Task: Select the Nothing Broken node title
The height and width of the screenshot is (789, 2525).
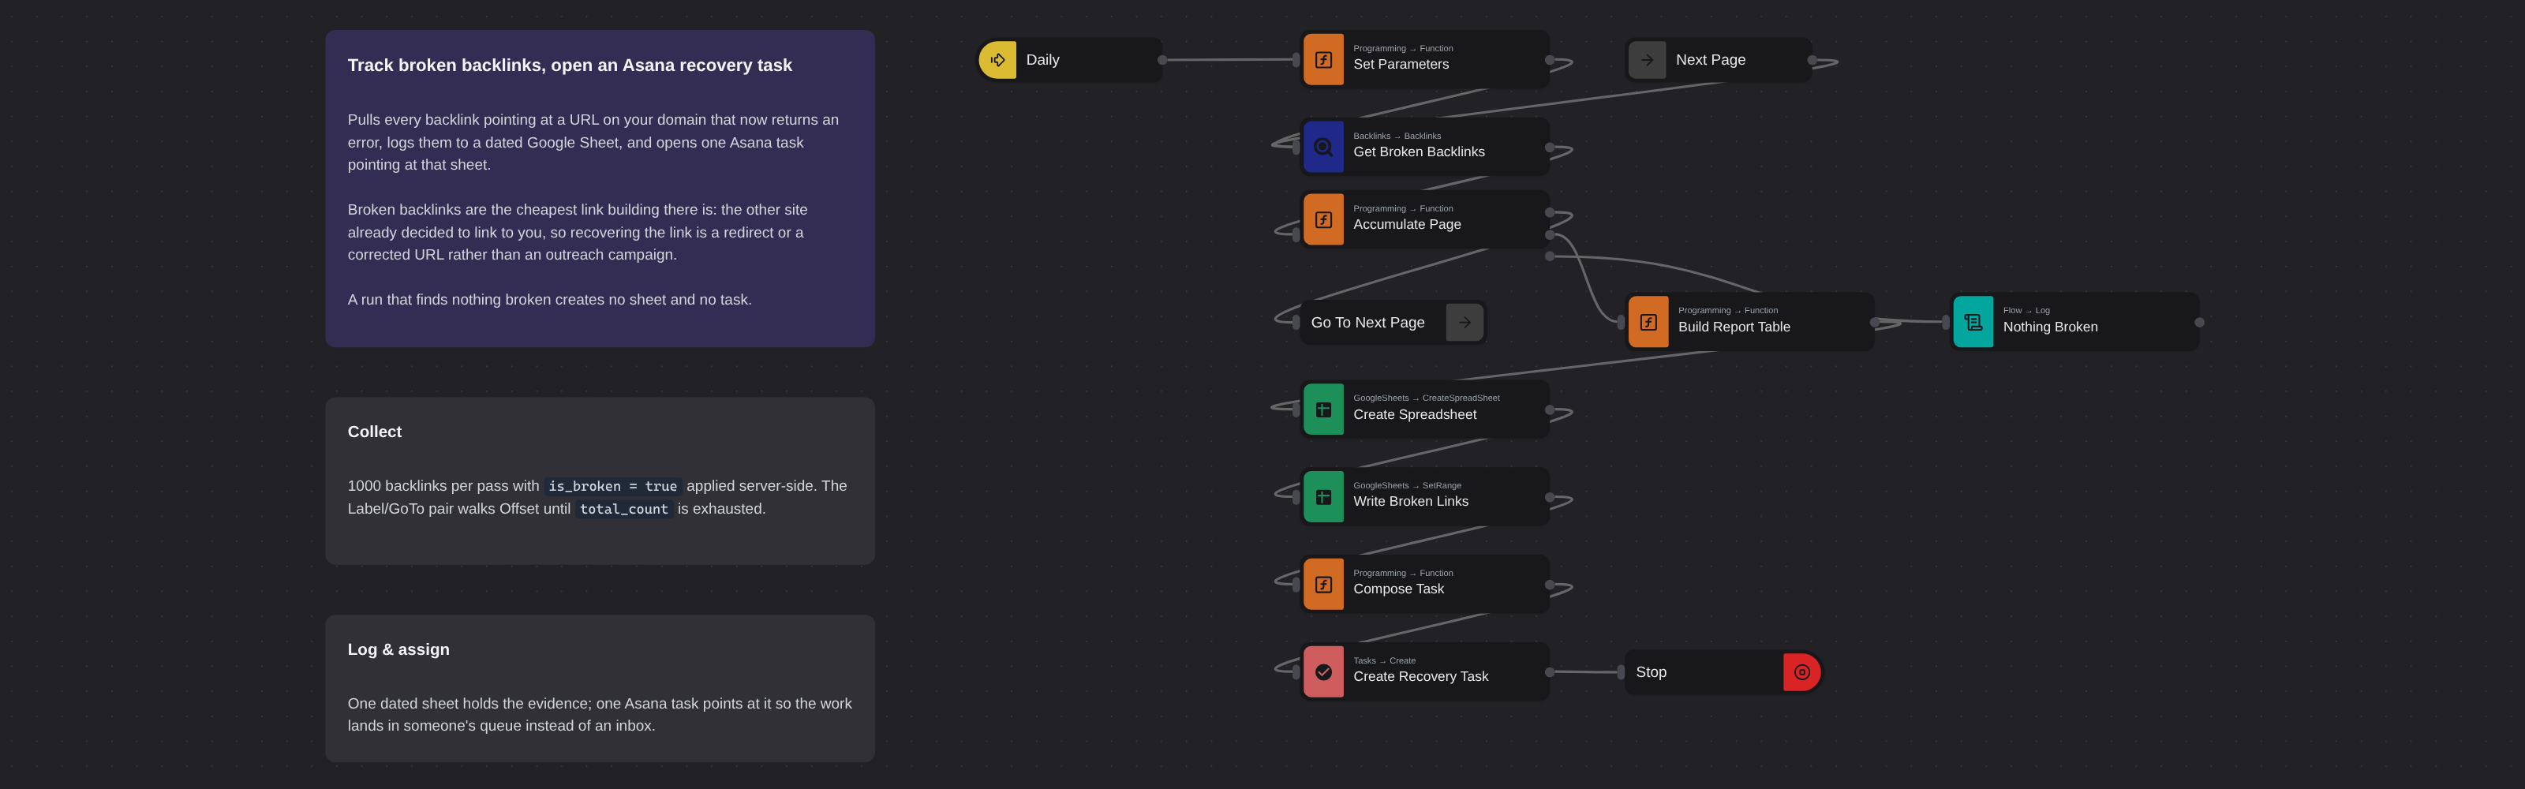Action: pos(2051,327)
